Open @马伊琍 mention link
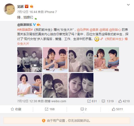 coord(83,30)
